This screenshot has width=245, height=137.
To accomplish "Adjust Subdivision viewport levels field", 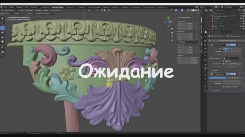I will 232,81.
